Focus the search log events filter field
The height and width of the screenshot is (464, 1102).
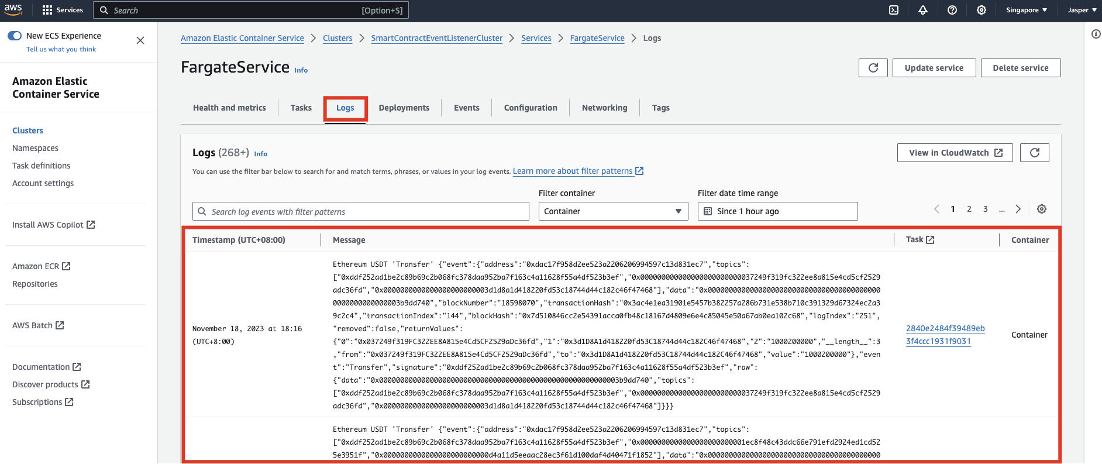tap(361, 211)
